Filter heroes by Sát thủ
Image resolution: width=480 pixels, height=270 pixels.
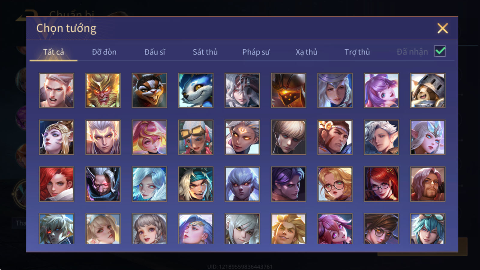coord(205,52)
